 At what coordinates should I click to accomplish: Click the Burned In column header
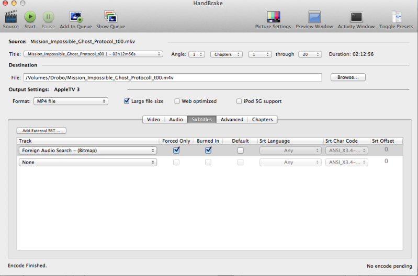pyautogui.click(x=208, y=141)
